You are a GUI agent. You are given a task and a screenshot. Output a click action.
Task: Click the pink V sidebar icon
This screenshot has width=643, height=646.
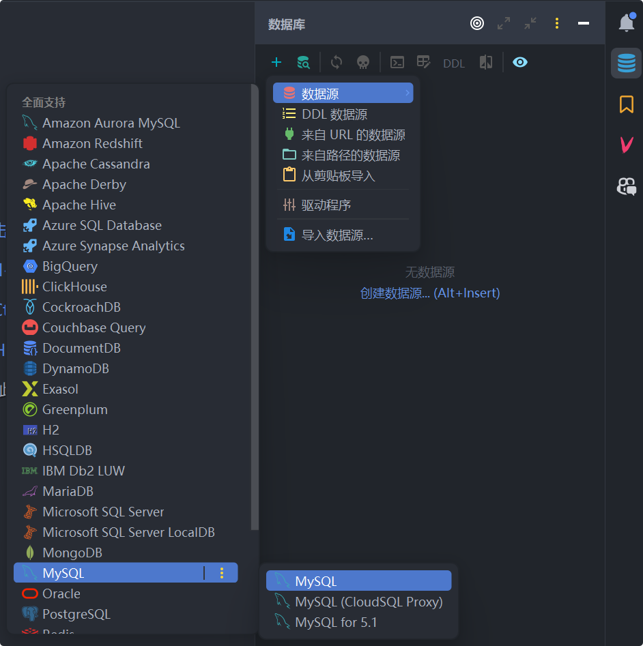pyautogui.click(x=627, y=145)
